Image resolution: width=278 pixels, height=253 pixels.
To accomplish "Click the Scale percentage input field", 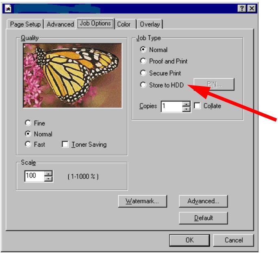I will click(35, 176).
